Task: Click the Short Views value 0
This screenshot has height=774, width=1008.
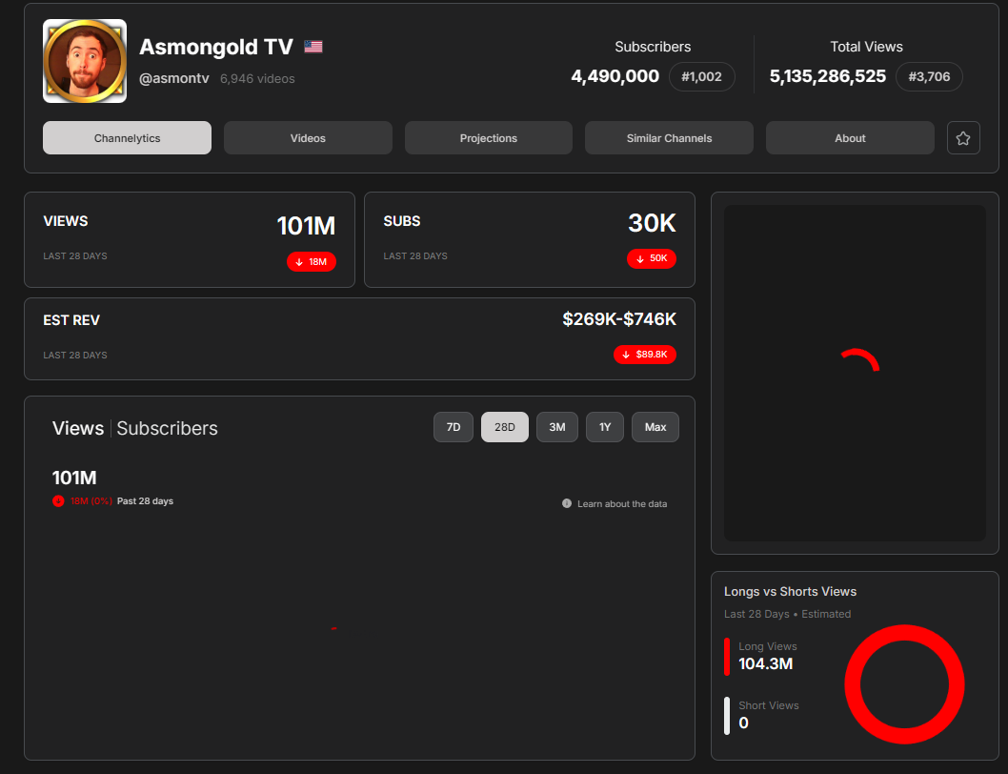Action: [x=744, y=723]
